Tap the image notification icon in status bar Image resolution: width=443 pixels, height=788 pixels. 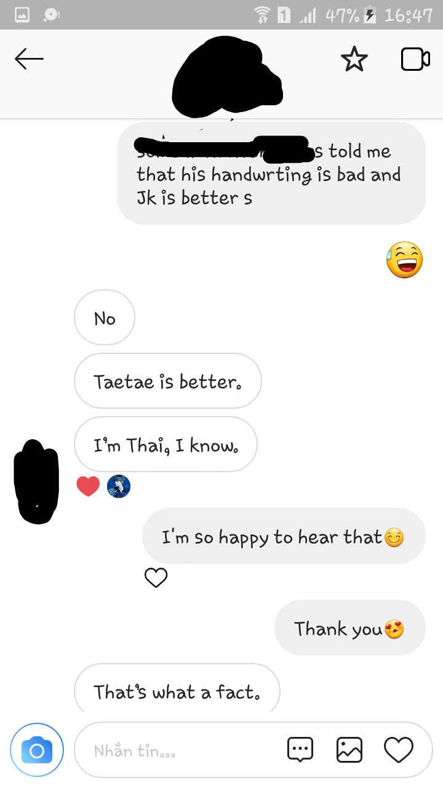click(x=22, y=15)
